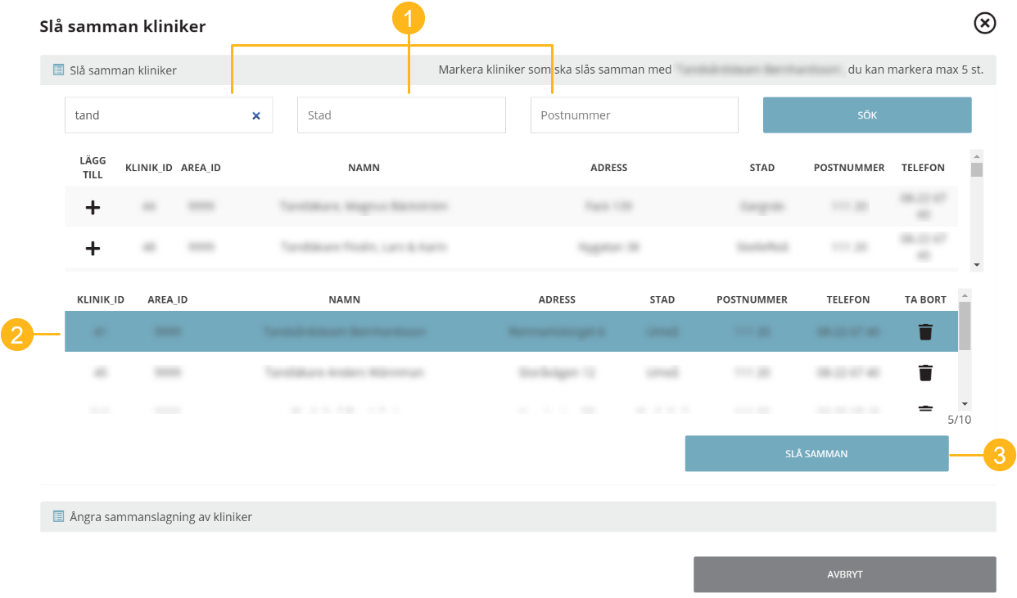Clear the 'tand' search text with the x icon
This screenshot has height=598, width=1017.
[256, 116]
